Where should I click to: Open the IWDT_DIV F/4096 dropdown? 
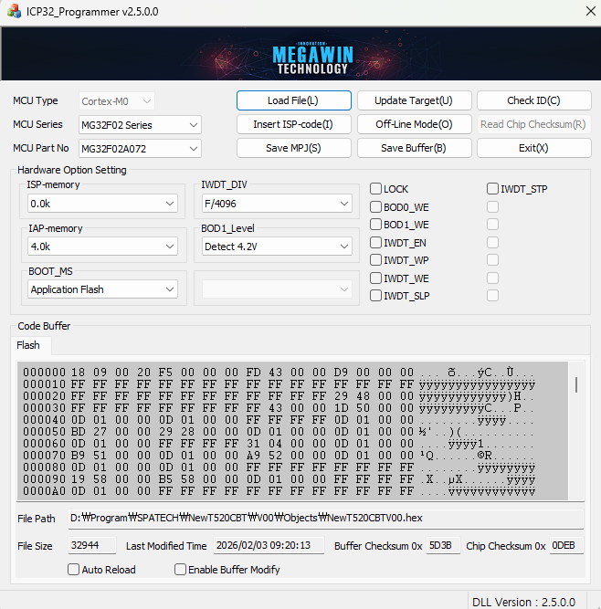click(x=277, y=204)
